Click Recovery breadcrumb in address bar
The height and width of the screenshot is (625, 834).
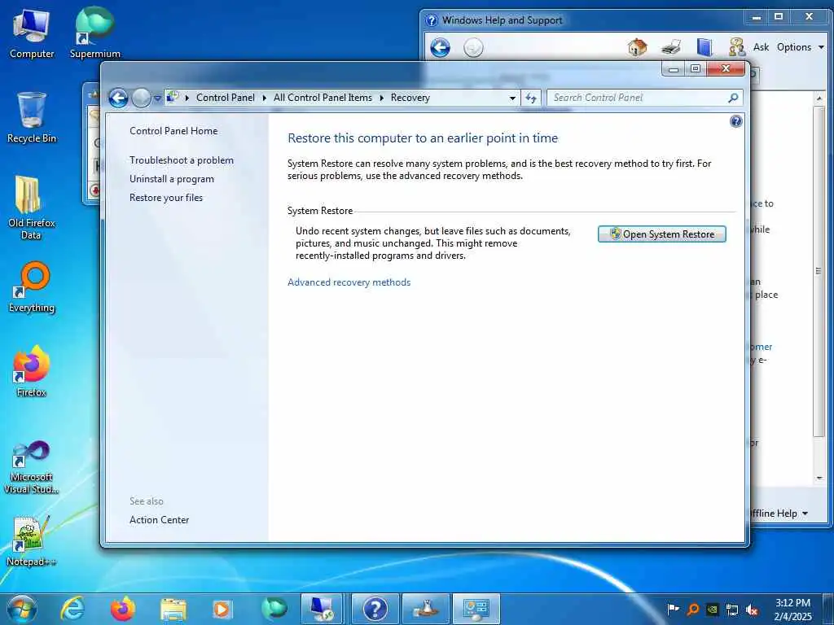(x=410, y=98)
